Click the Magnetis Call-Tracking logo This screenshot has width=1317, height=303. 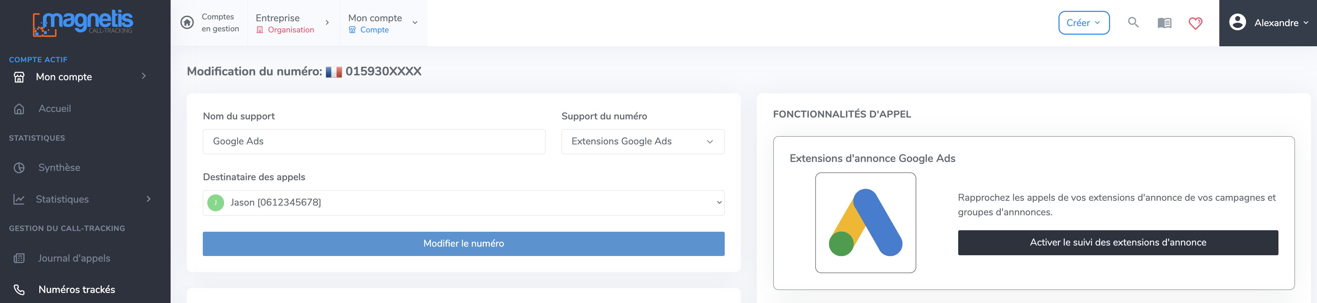point(83,23)
